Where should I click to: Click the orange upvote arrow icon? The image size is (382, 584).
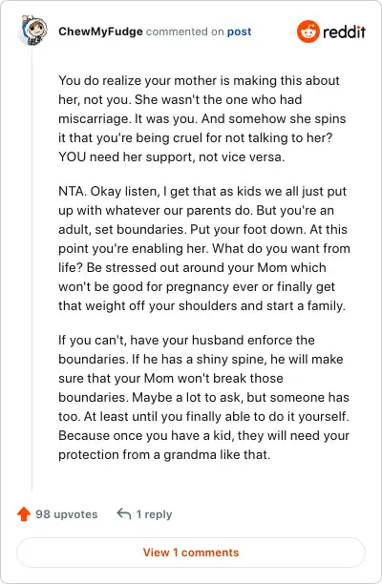[24, 514]
